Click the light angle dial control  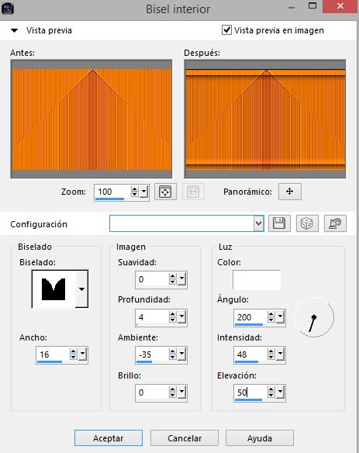(314, 317)
